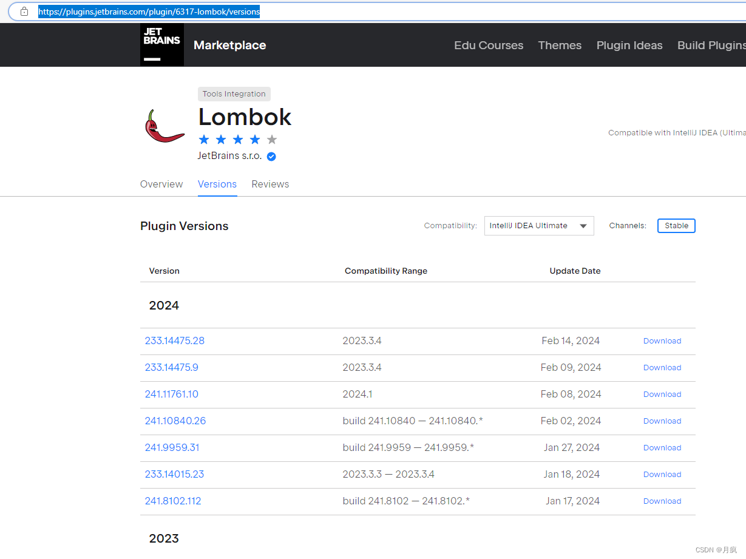Open version 233.14475.9
The image size is (746, 559).
point(172,368)
